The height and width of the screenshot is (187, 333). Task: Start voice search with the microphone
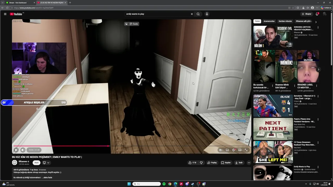(x=207, y=14)
